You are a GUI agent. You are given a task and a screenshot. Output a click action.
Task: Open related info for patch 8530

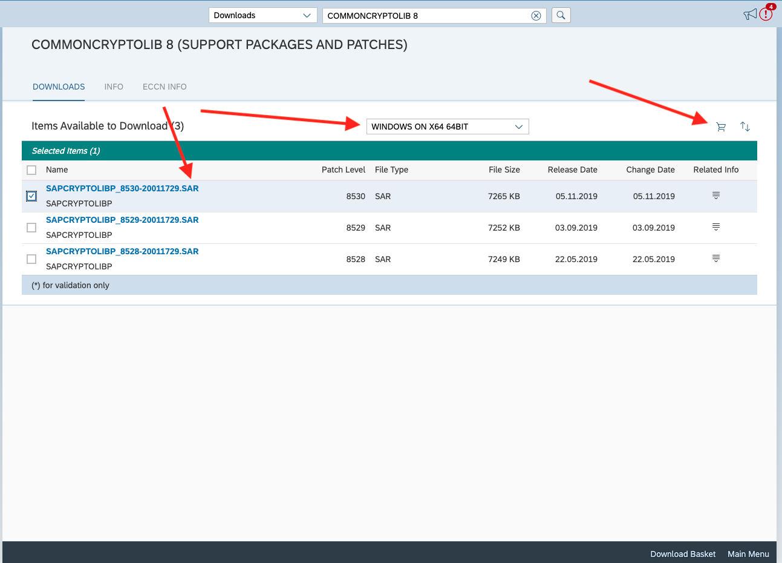[x=715, y=196]
